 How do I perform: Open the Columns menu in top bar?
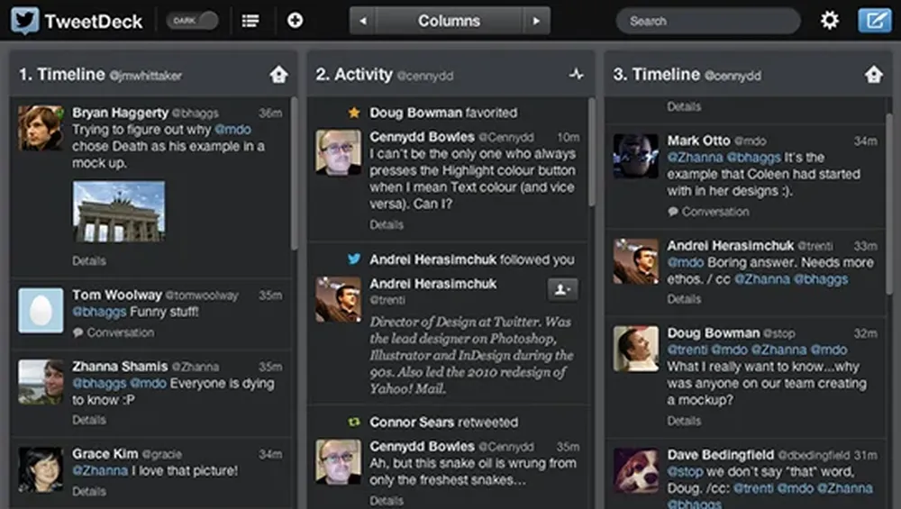pos(449,21)
